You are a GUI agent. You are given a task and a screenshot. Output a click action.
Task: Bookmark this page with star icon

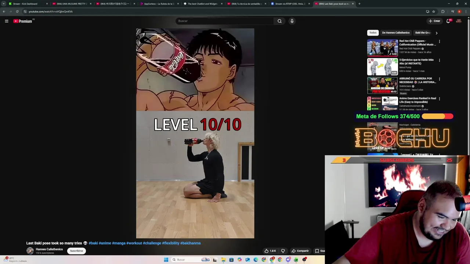coord(433,11)
